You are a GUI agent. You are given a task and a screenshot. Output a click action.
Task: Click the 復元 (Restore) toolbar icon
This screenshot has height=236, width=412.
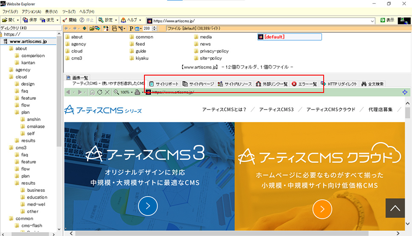pyautogui.click(x=42, y=20)
